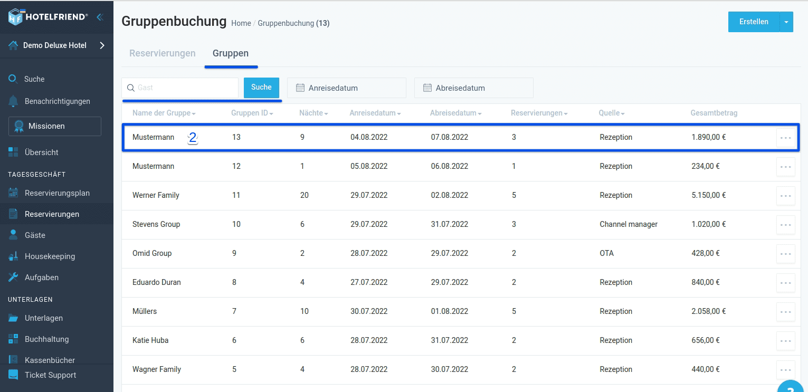Click Omid Group name
This screenshot has height=392, width=808.
click(x=152, y=253)
